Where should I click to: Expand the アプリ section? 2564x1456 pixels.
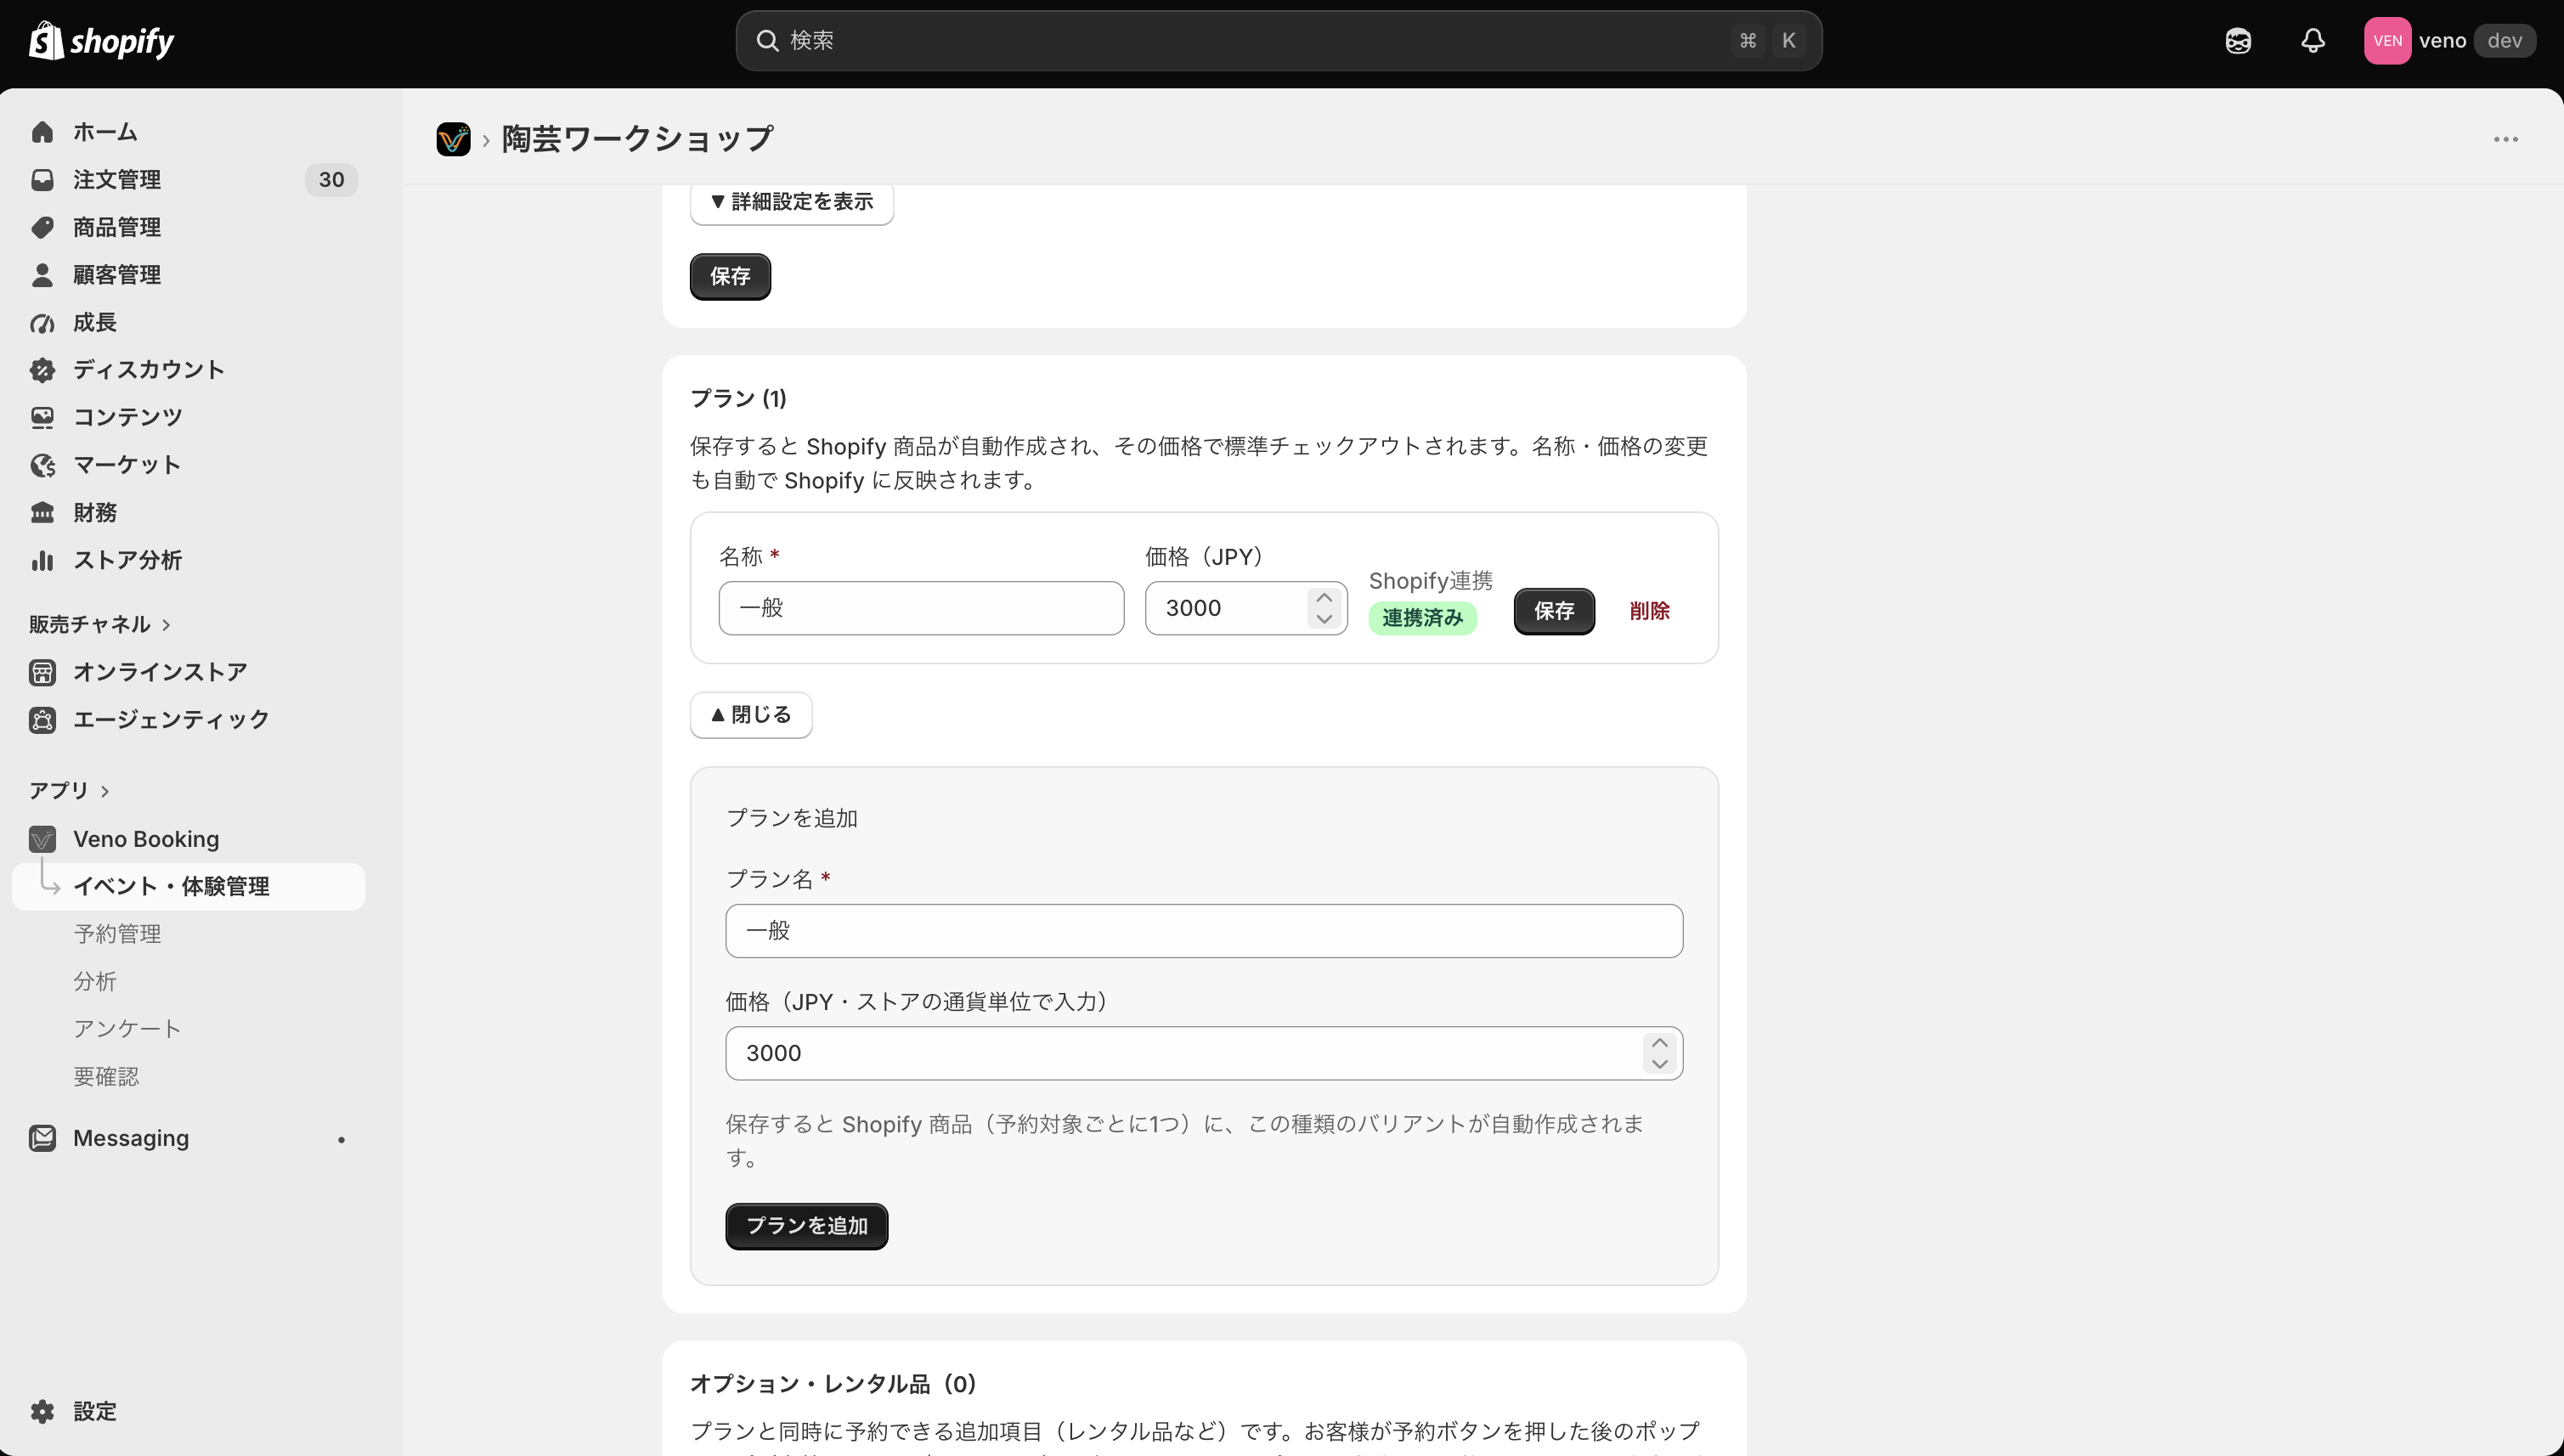pyautogui.click(x=68, y=790)
